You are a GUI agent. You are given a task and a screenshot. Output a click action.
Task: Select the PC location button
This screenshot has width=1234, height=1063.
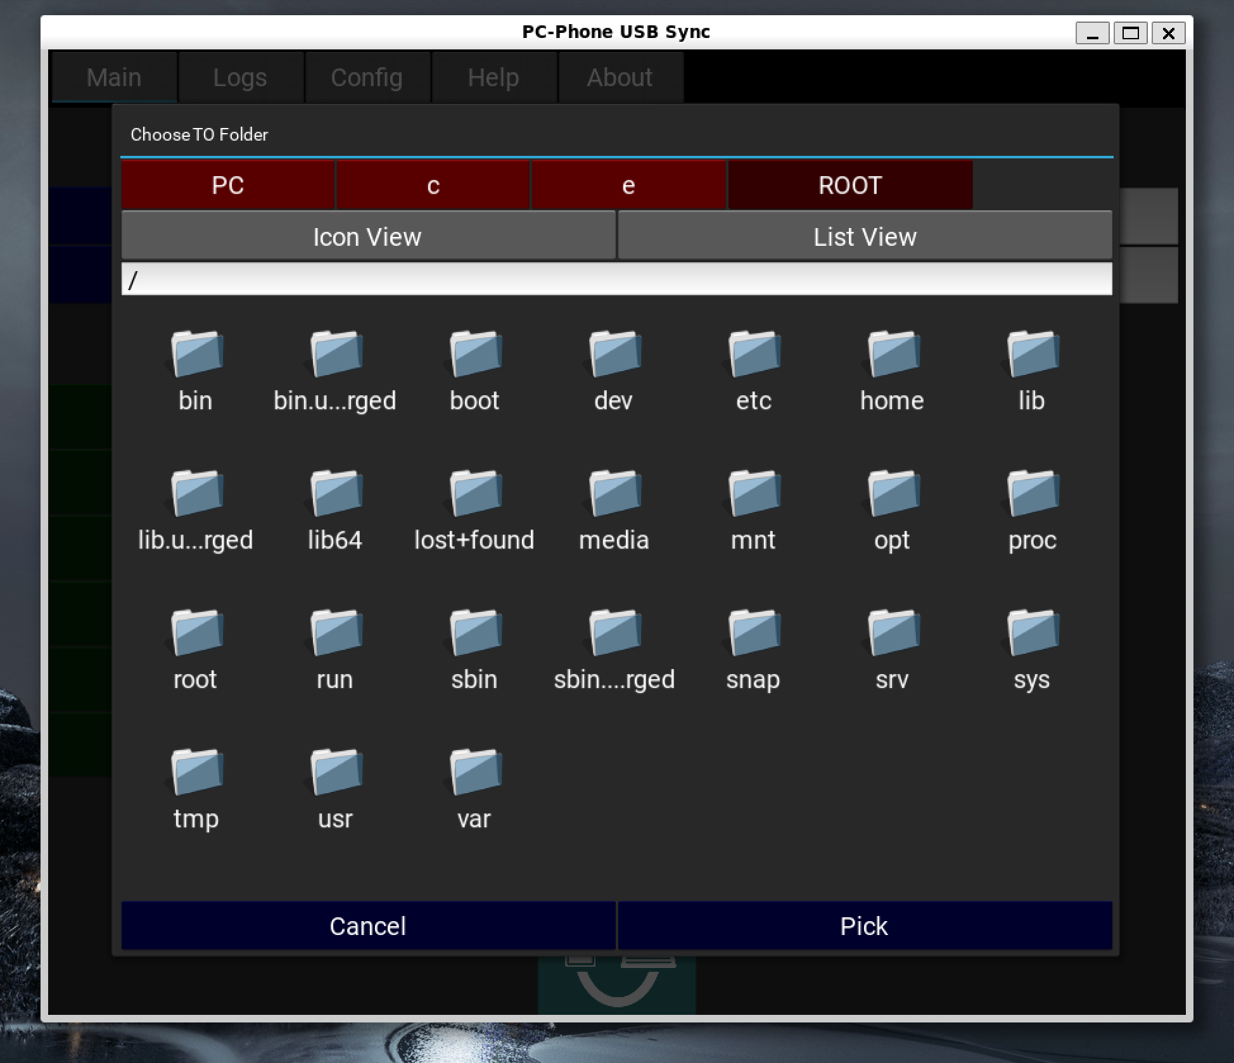pyautogui.click(x=227, y=185)
